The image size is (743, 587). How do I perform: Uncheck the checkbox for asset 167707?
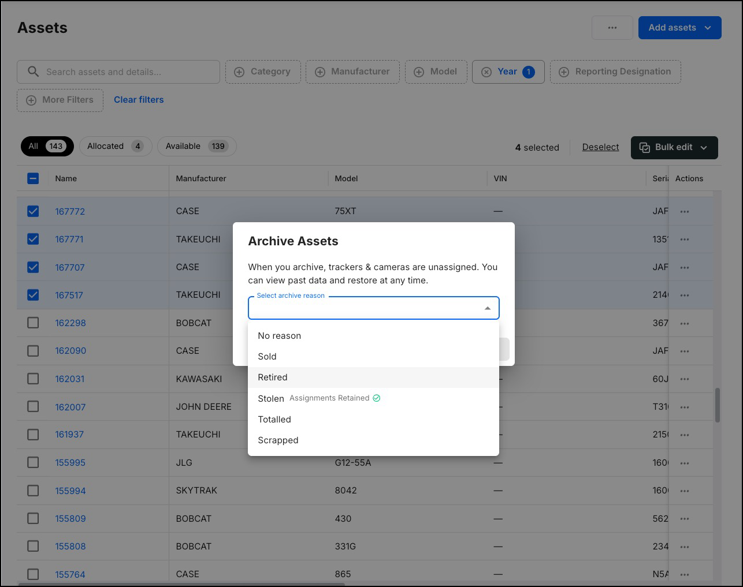click(33, 267)
